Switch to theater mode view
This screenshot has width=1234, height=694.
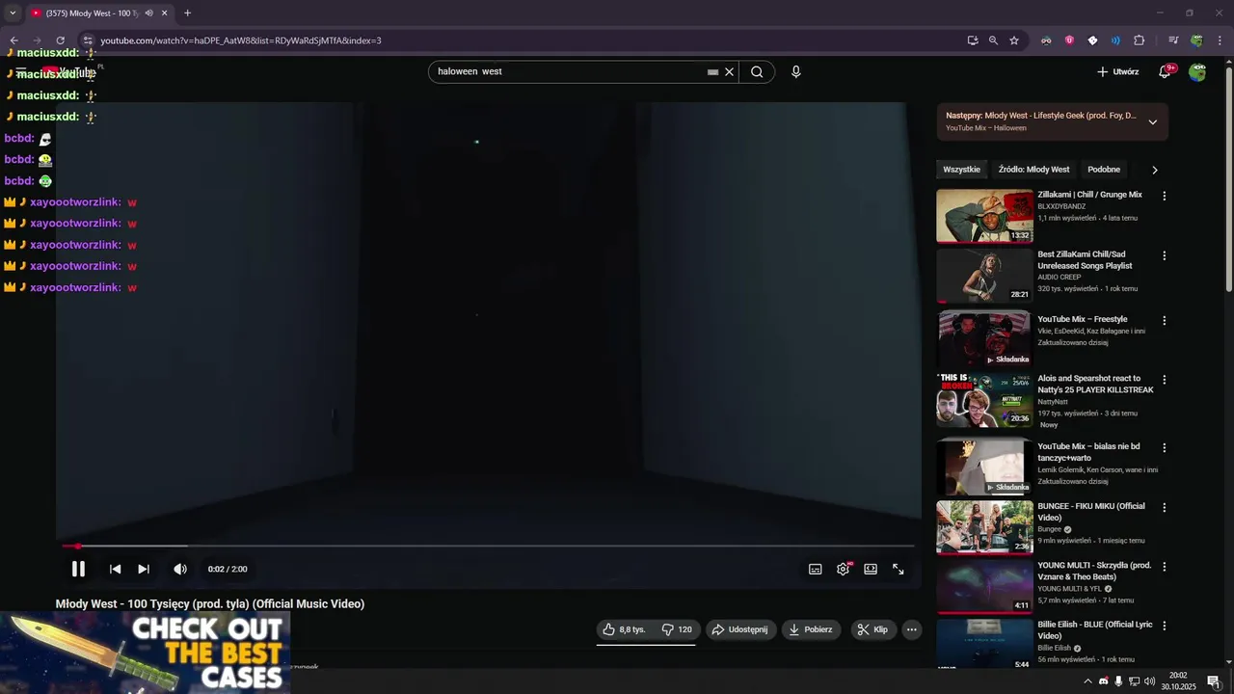click(871, 569)
